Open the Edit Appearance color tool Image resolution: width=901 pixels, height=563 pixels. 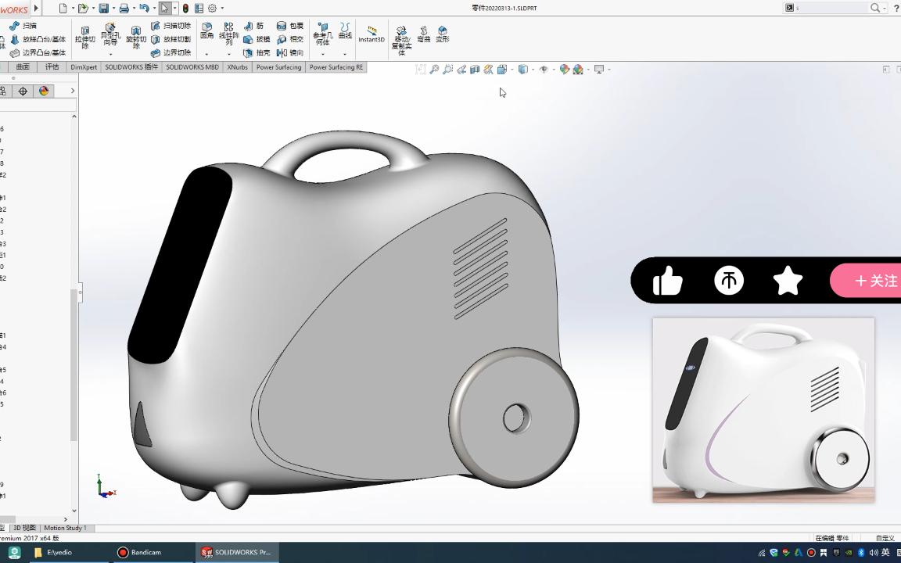(565, 70)
